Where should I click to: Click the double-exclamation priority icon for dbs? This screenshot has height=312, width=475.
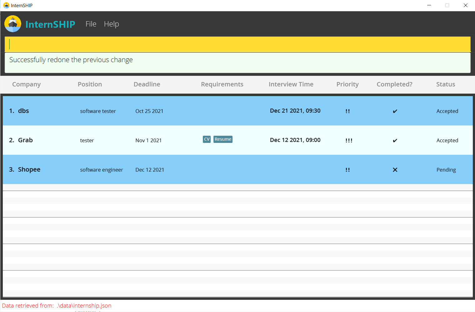348,111
